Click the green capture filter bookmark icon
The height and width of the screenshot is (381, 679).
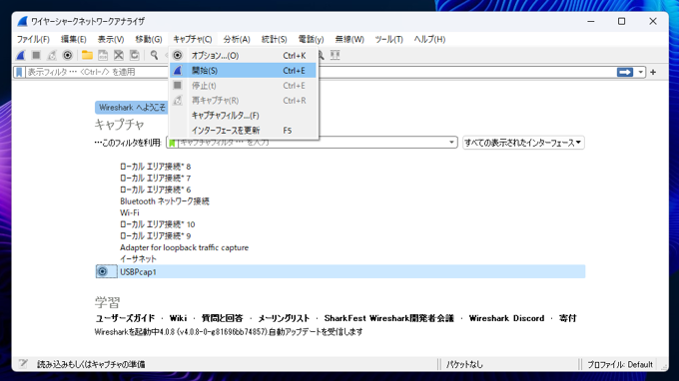[172, 143]
